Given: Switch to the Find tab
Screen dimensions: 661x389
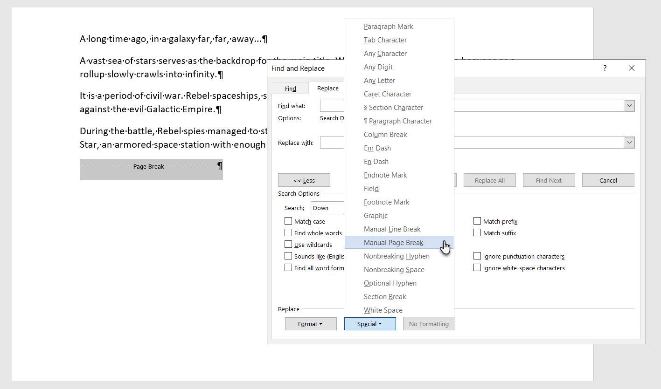Looking at the screenshot, I should 290,89.
